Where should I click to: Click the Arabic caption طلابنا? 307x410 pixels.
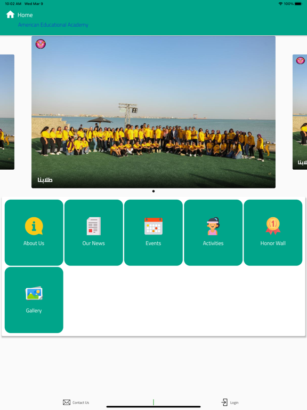click(45, 180)
